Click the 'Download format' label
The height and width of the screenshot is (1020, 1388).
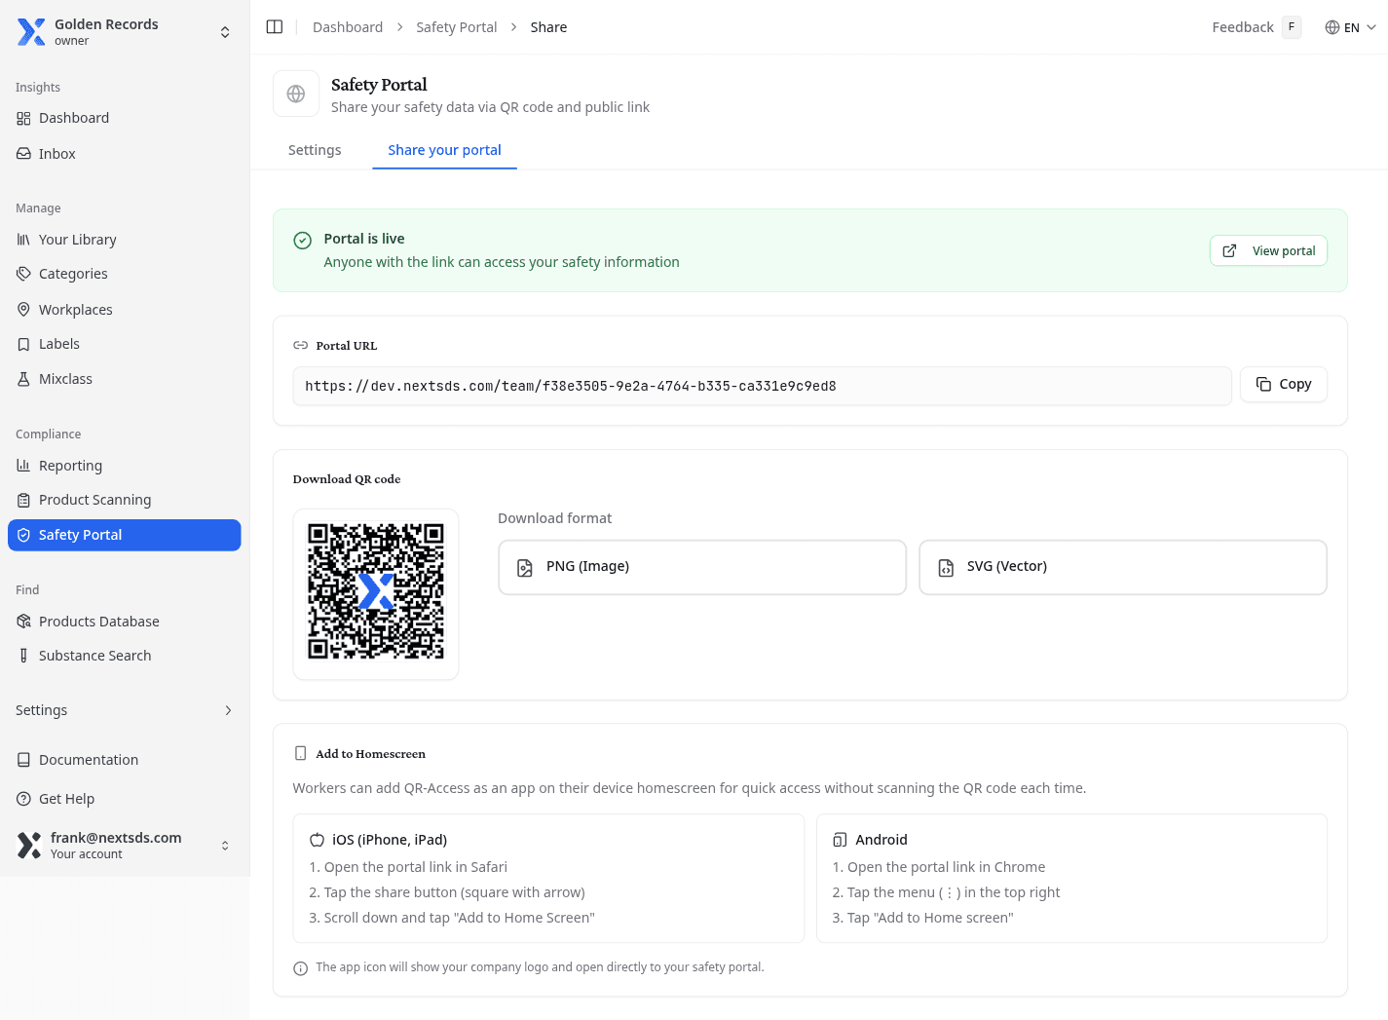click(x=554, y=518)
